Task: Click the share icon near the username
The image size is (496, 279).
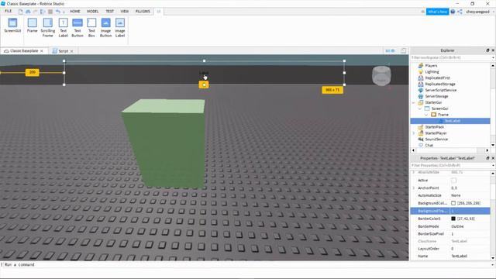Action: [460, 12]
